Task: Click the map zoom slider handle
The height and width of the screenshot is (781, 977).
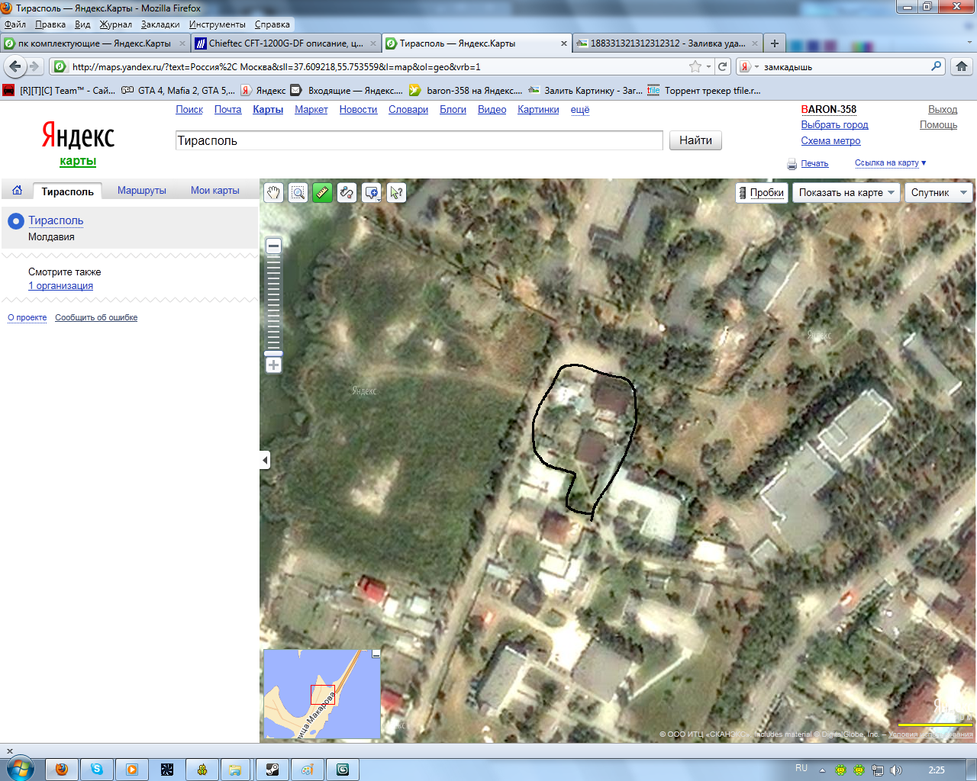Action: 273,354
